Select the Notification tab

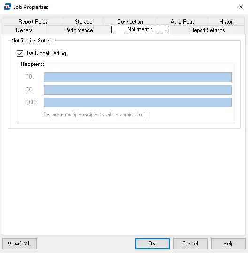[x=140, y=29]
